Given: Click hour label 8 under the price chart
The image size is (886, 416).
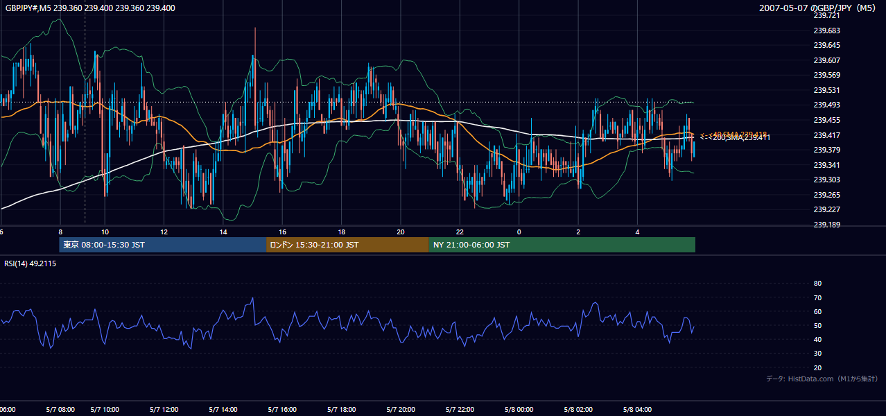Looking at the screenshot, I should [60, 232].
